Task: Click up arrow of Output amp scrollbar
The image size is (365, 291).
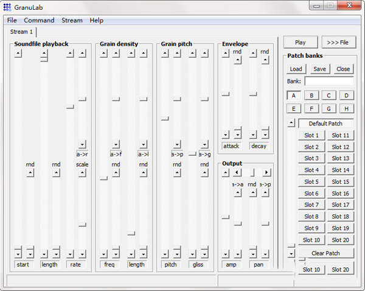Action: [x=225, y=173]
